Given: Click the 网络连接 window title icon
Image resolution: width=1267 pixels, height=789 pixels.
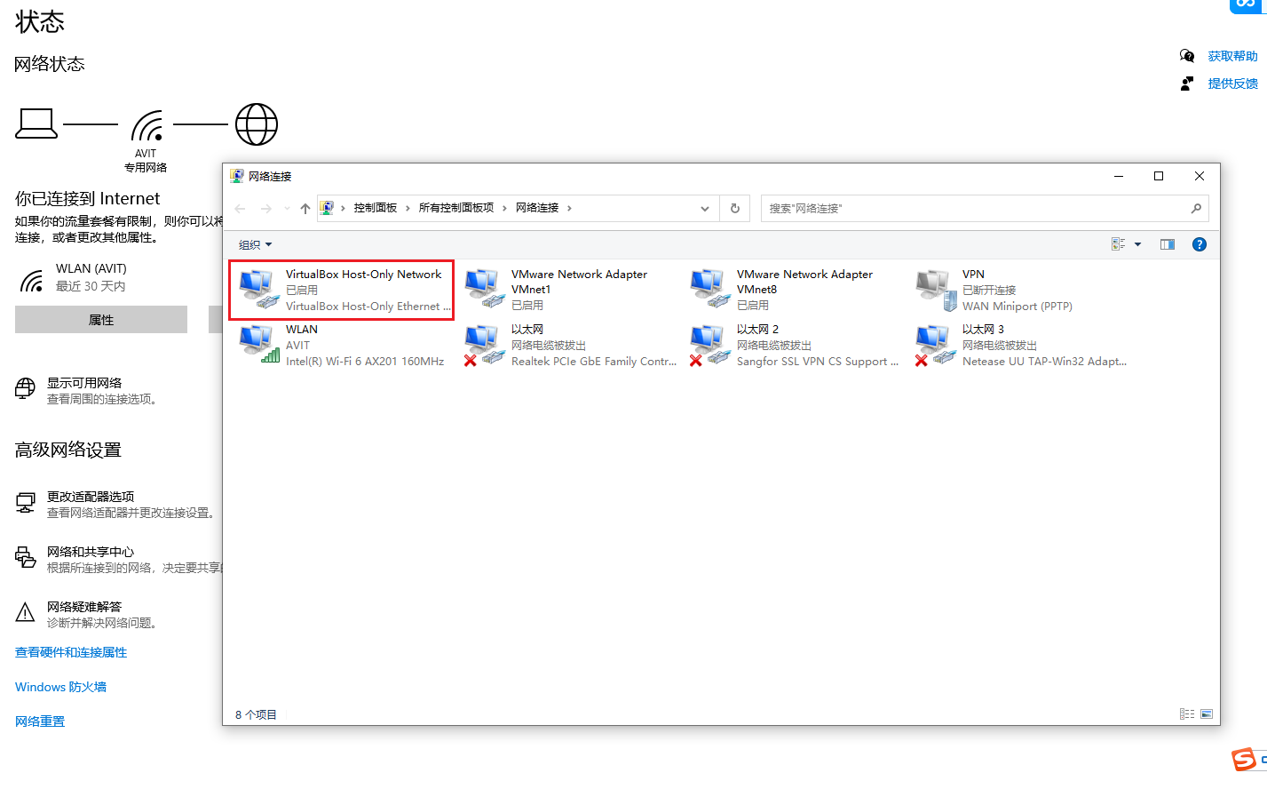Looking at the screenshot, I should (x=237, y=176).
